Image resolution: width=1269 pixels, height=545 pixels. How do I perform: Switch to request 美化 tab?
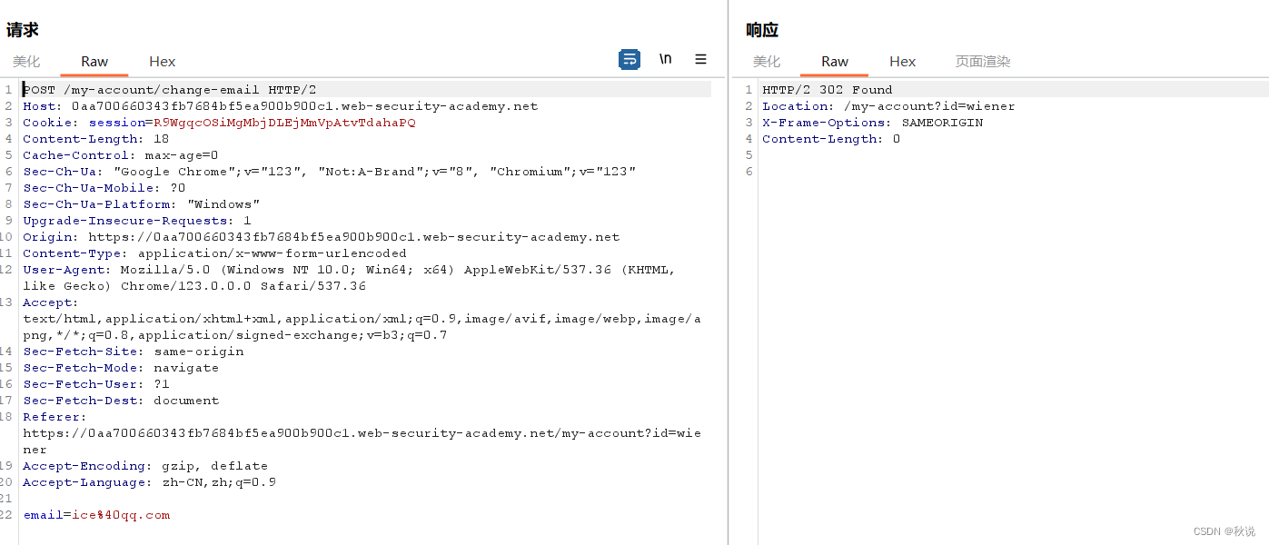tap(26, 62)
